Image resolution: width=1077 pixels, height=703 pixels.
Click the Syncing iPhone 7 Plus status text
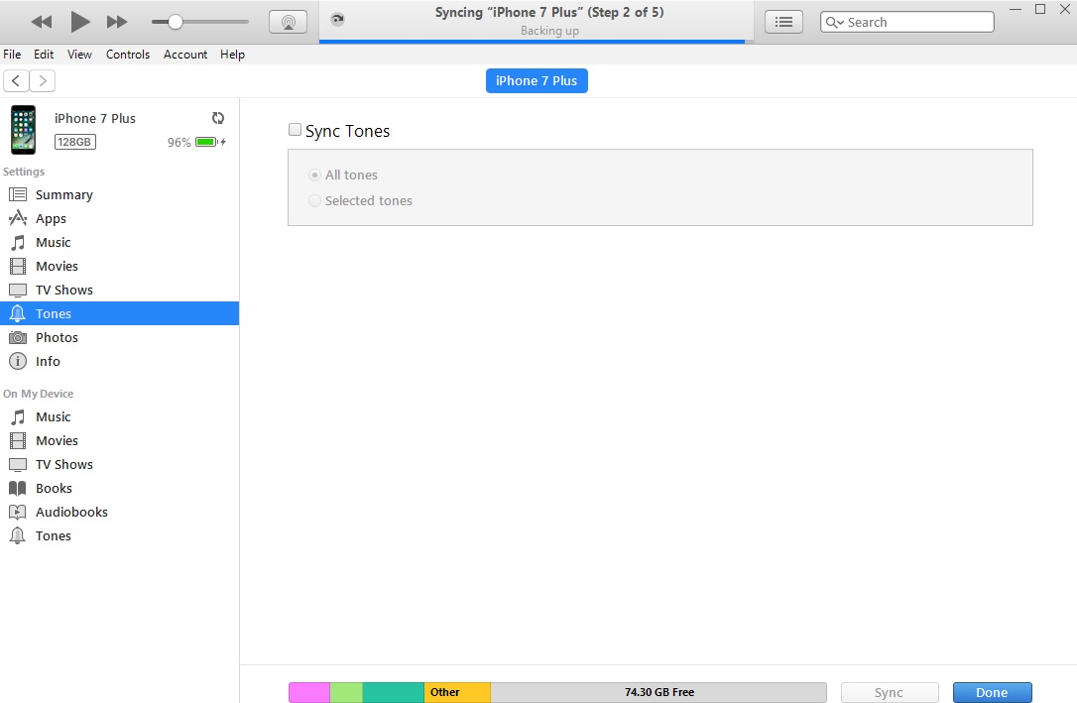549,12
